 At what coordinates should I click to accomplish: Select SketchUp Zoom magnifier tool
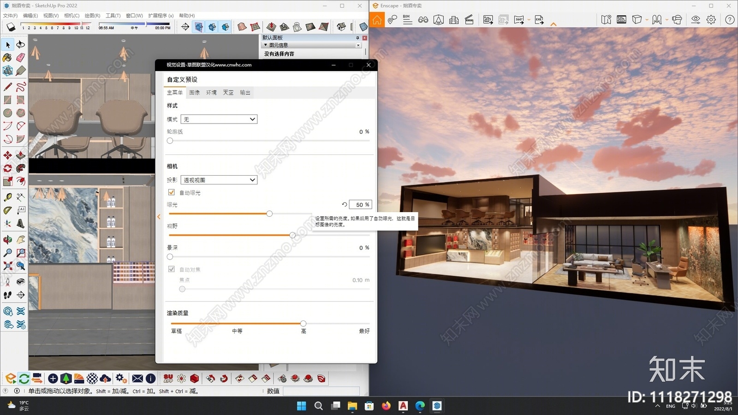pos(8,253)
